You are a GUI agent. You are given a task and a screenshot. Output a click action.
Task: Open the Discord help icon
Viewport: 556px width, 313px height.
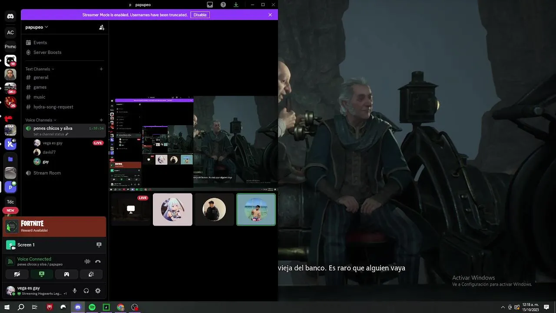(x=223, y=5)
